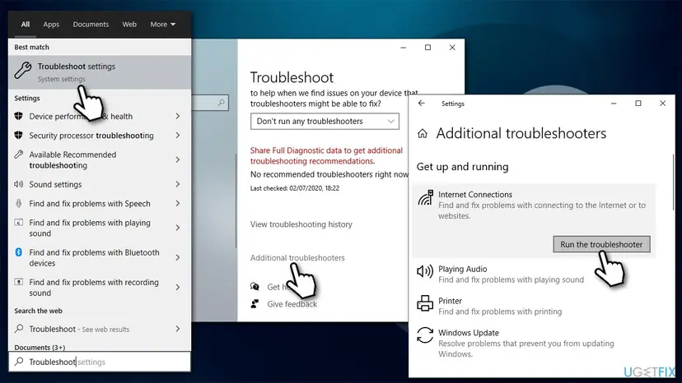
Task: Expand Sound settings chevron
Action: (177, 184)
